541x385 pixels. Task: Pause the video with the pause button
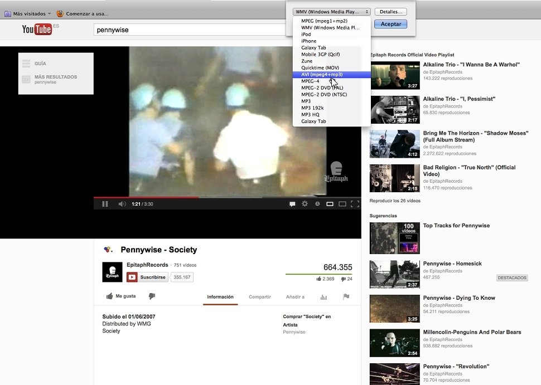click(x=105, y=204)
